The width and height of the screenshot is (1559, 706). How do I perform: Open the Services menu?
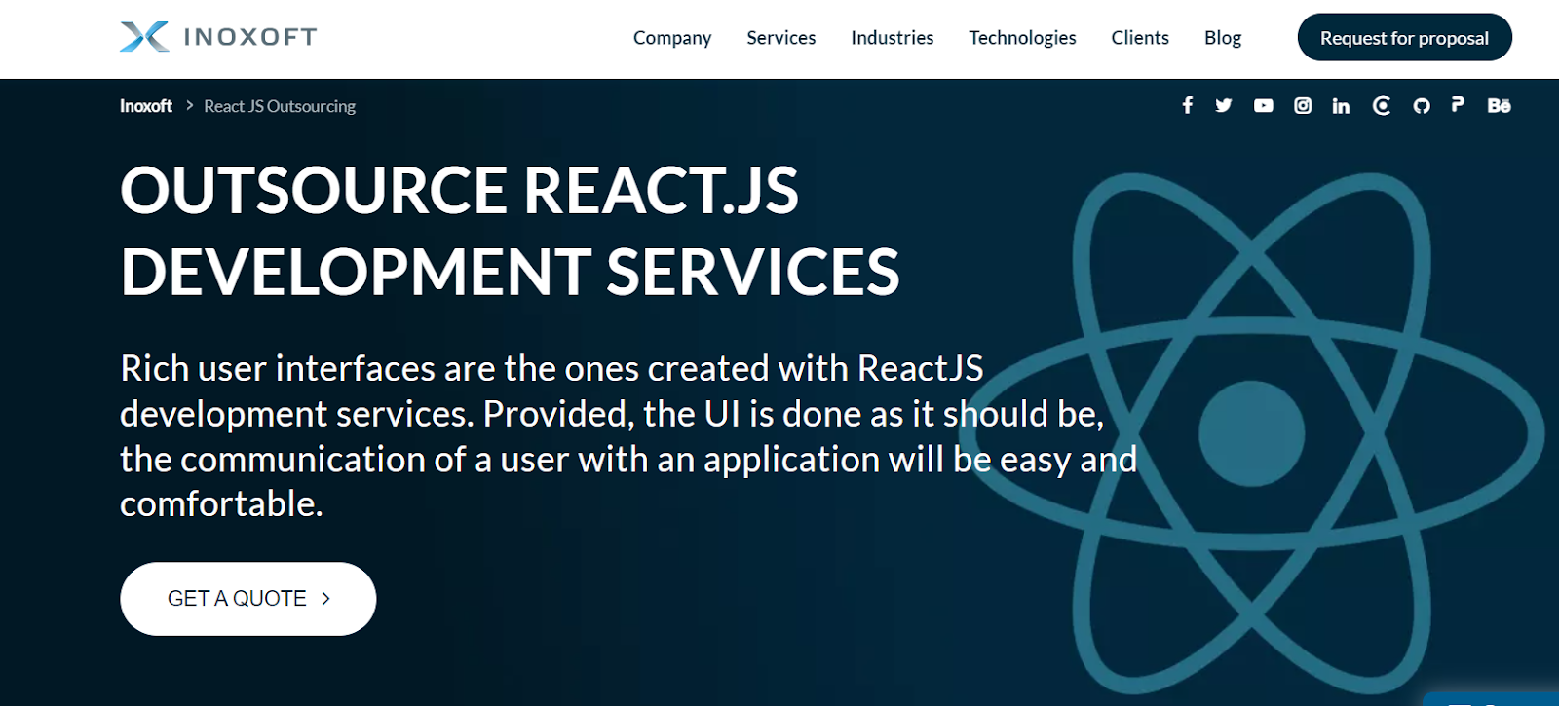(x=781, y=38)
